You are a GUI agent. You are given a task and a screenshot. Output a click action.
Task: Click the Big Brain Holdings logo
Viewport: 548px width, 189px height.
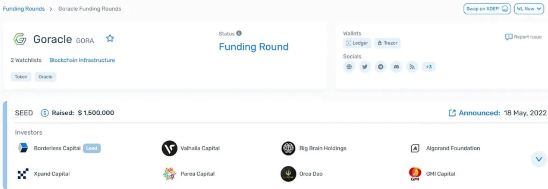point(288,148)
